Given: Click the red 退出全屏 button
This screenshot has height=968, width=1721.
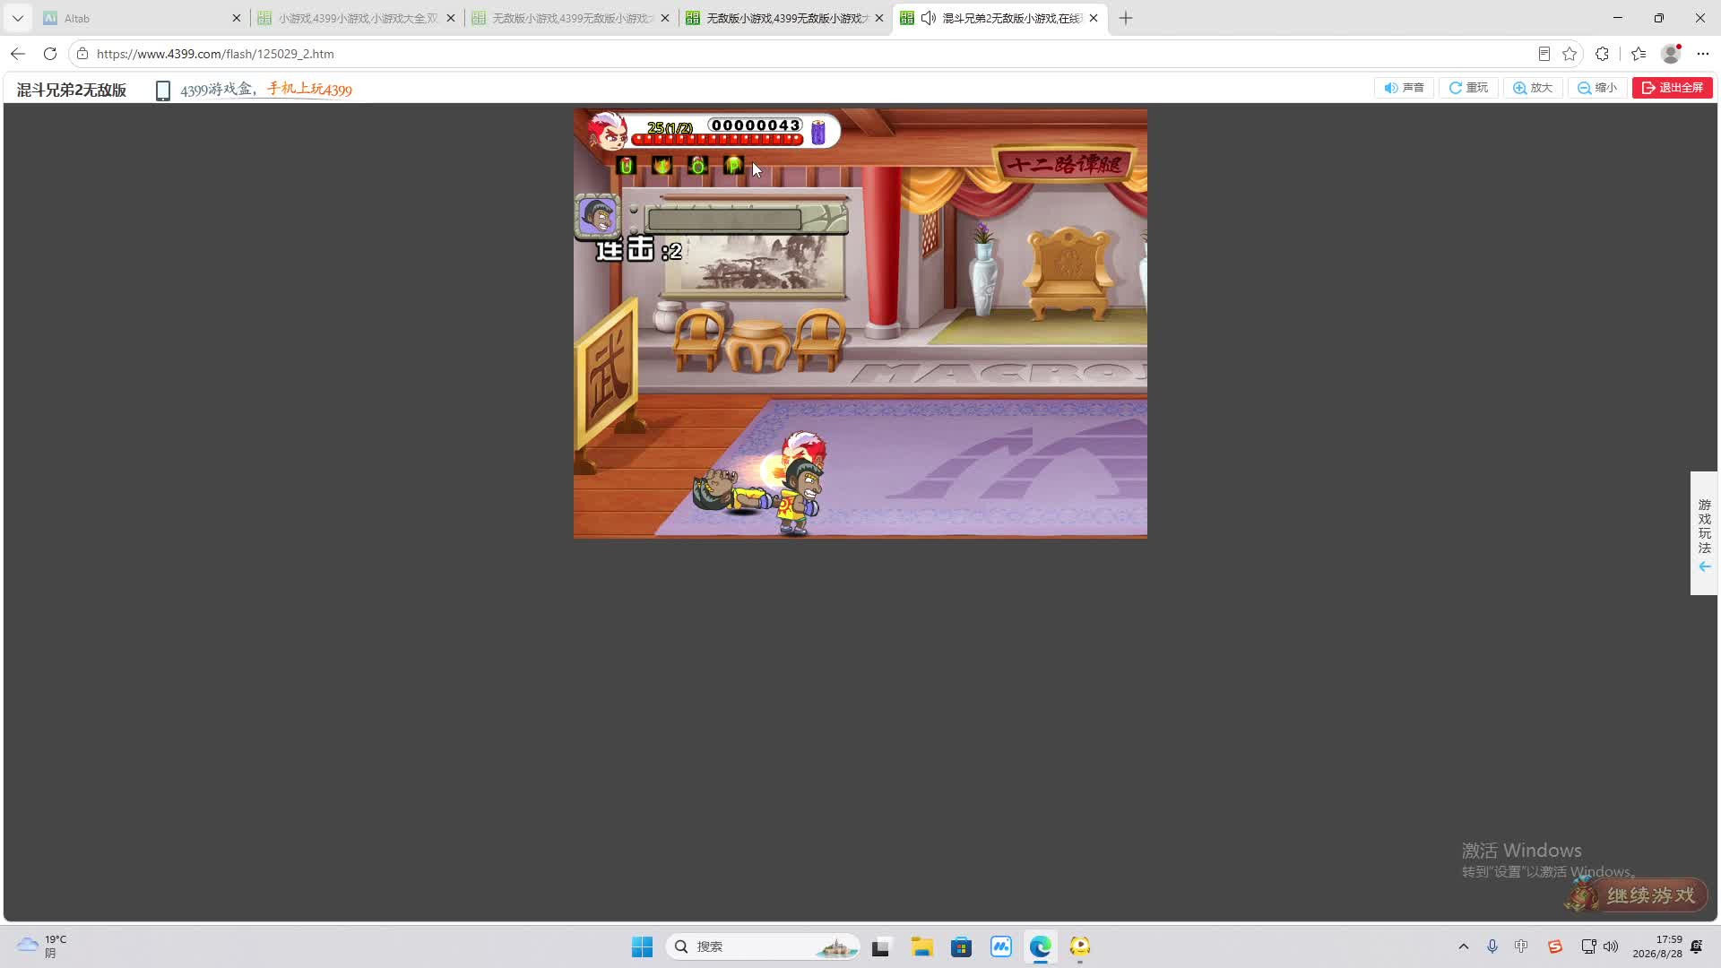Looking at the screenshot, I should coord(1673,88).
